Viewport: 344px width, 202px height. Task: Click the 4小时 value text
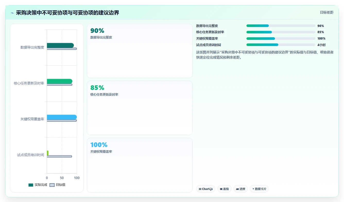tap(321, 45)
